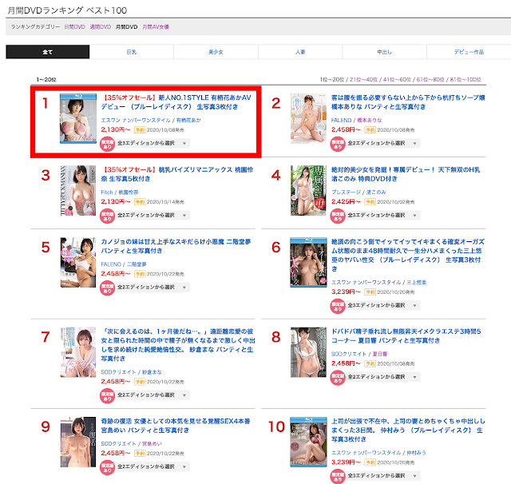
Task: Click the 限定版あり badge on rank 7
Action: 108,396
